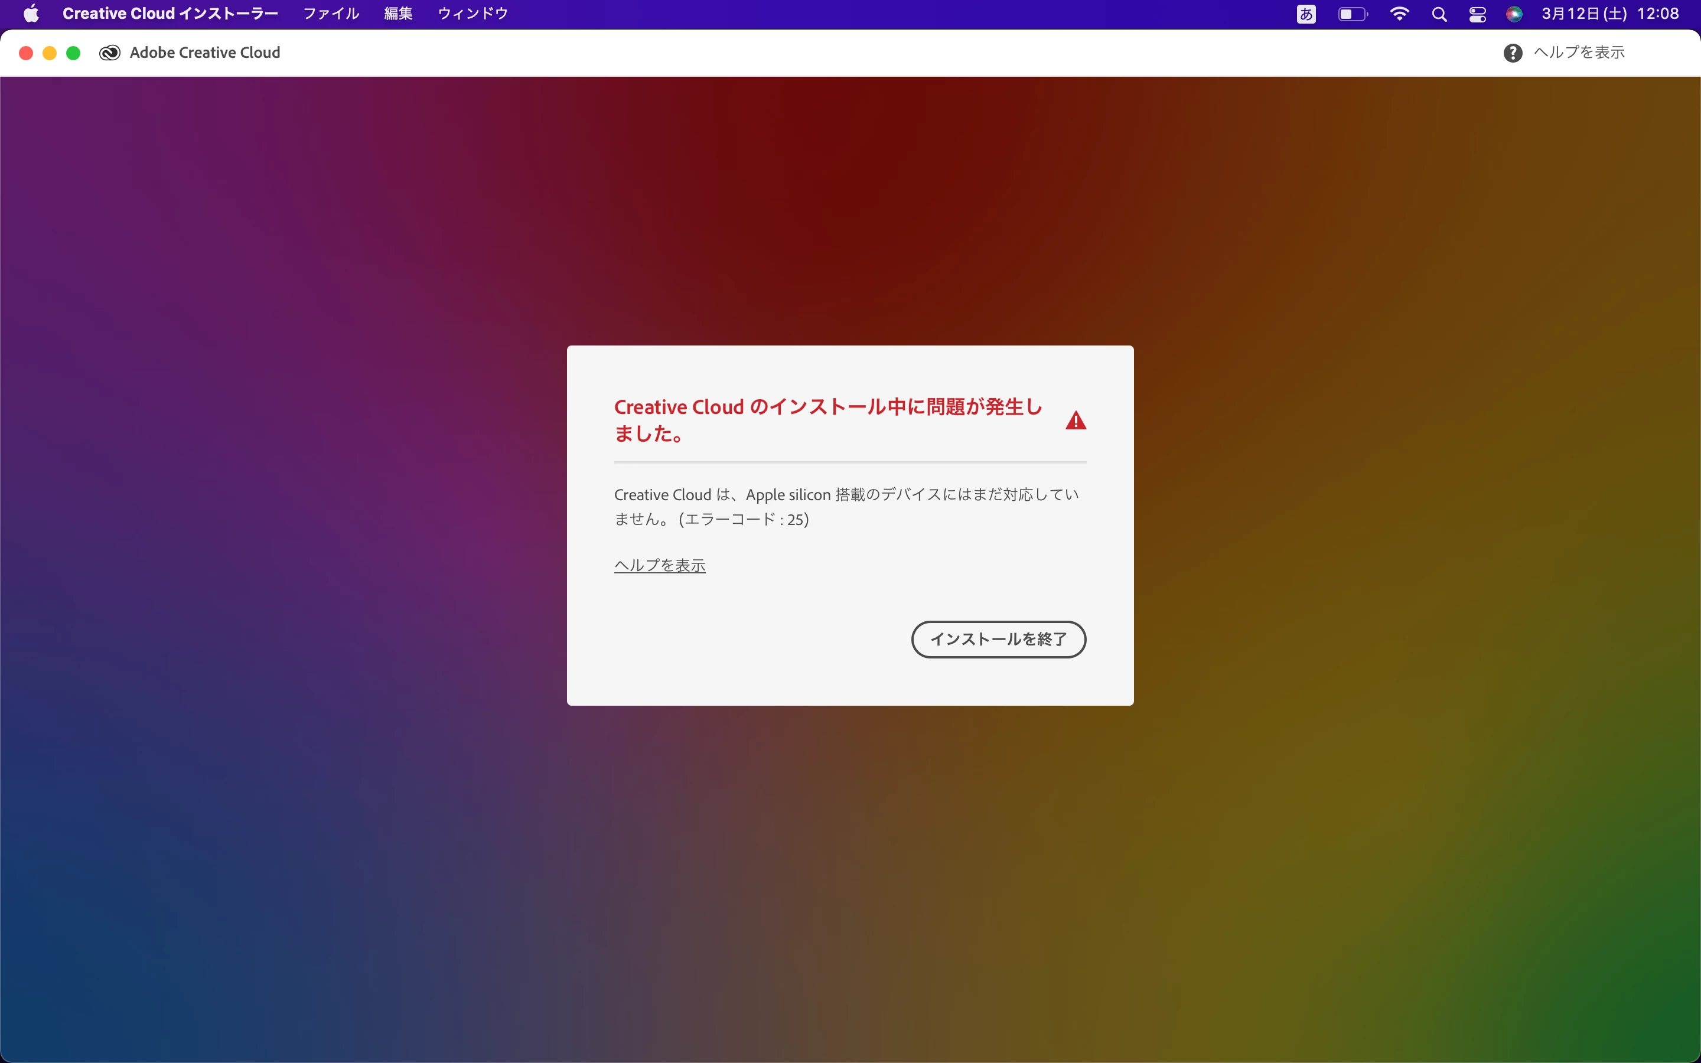The width and height of the screenshot is (1701, 1063).
Task: Open the Wi-Fi status menu
Action: [1399, 14]
